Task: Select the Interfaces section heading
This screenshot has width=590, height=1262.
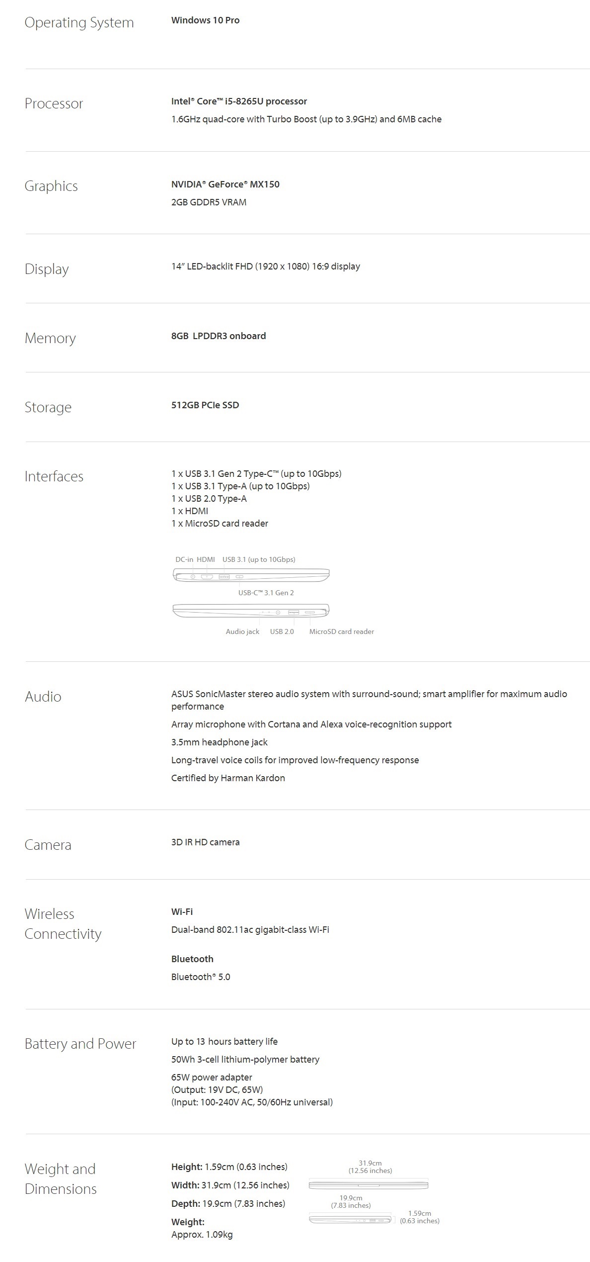Action: point(54,476)
